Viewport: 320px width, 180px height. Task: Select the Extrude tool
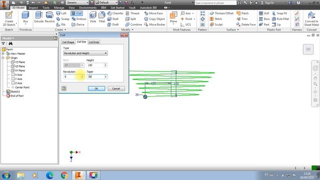click(38, 17)
